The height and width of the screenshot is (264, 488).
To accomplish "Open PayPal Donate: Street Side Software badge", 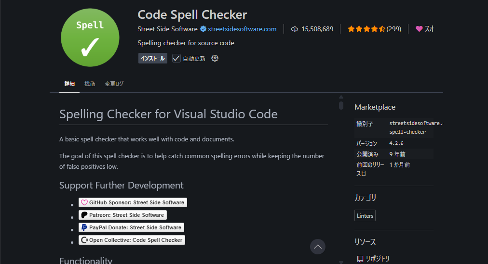I will coord(131,227).
